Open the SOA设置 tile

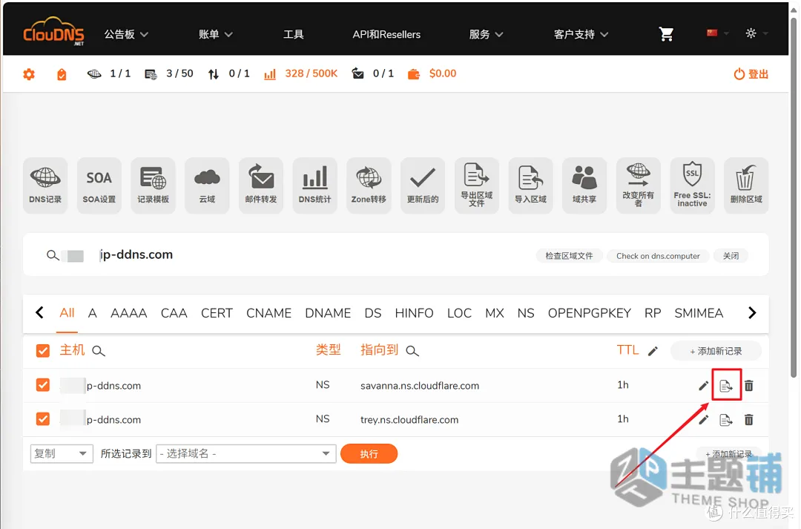click(x=99, y=185)
